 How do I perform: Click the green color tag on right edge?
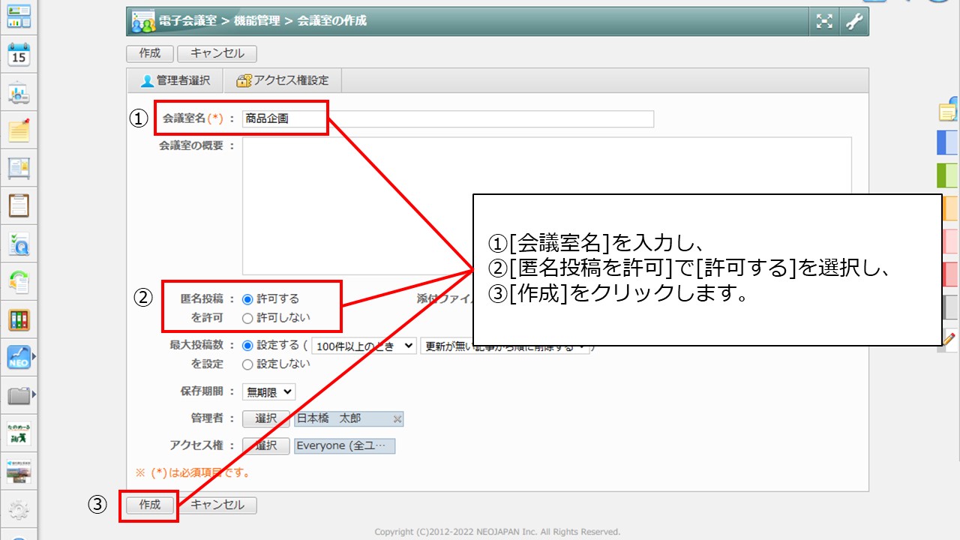(x=948, y=175)
